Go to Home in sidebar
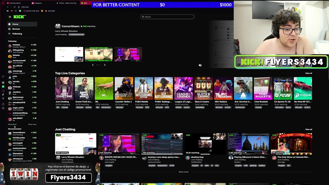Image resolution: width=329 pixels, height=185 pixels. pyautogui.click(x=22, y=24)
